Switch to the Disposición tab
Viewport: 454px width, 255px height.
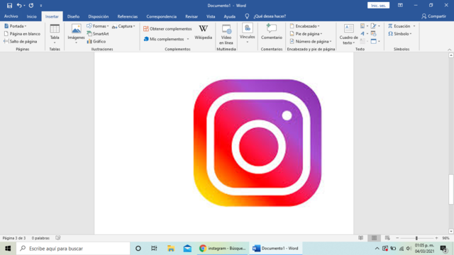point(99,16)
